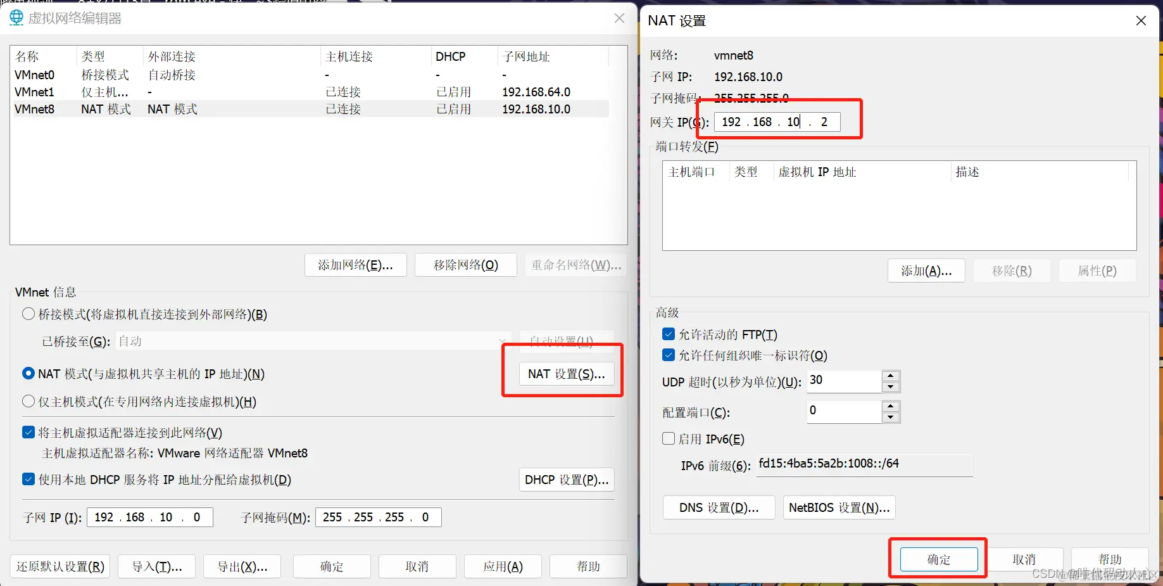Select the VMnet1 network row

(310, 92)
